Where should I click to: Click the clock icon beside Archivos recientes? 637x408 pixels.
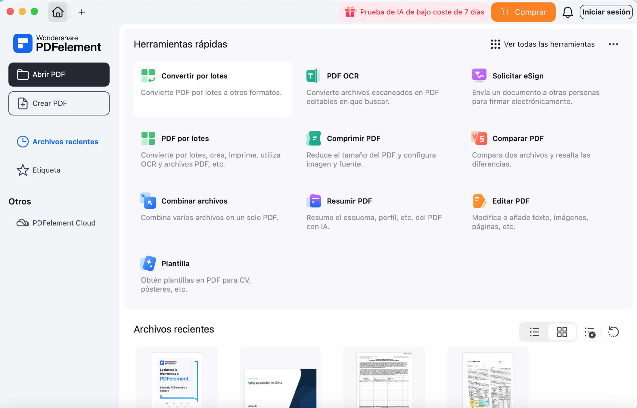point(23,142)
